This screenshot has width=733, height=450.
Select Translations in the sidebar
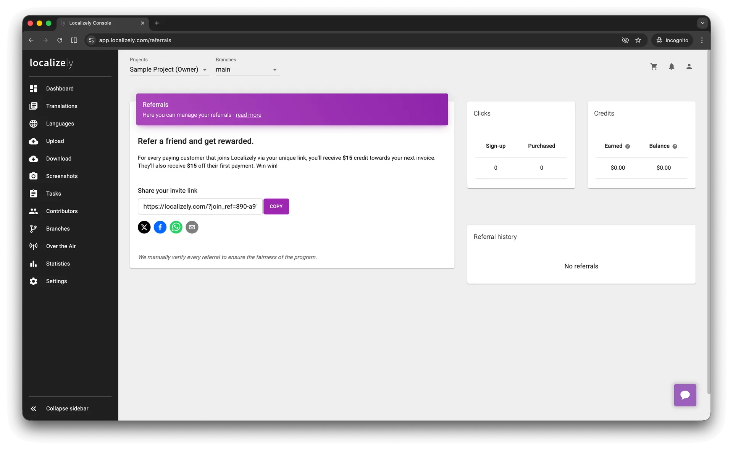[x=61, y=106]
